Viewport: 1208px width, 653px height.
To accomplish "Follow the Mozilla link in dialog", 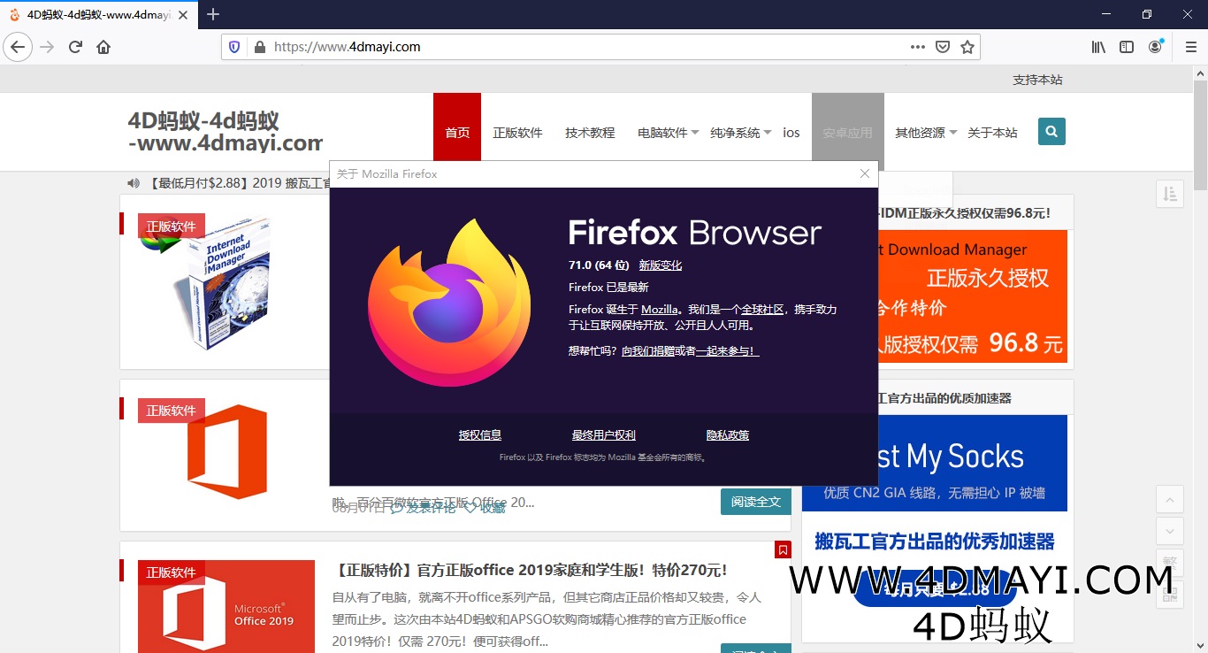I will click(x=660, y=310).
